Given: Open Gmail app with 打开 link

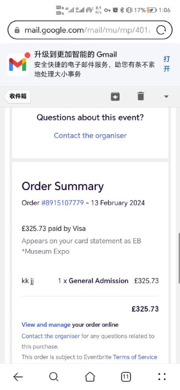Looking at the screenshot, I should tap(166, 64).
